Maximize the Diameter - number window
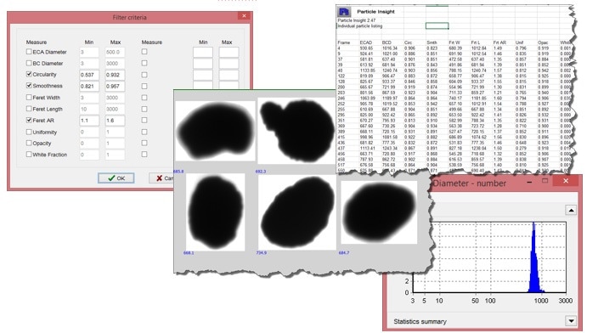This screenshot has width=598, height=333. [x=545, y=181]
